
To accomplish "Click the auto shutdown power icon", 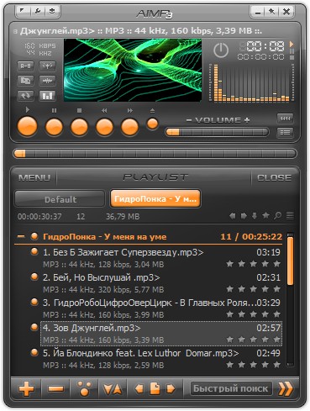I will click(221, 50).
